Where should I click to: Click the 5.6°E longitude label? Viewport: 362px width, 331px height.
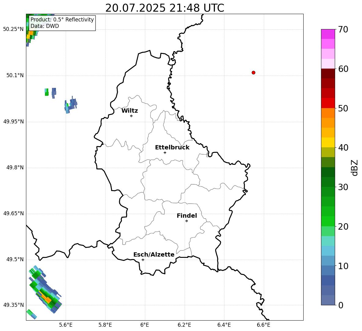[66, 325]
